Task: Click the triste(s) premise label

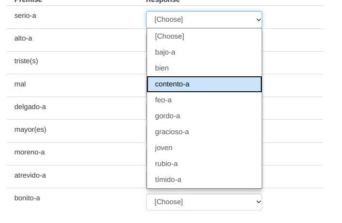Action: click(x=26, y=61)
